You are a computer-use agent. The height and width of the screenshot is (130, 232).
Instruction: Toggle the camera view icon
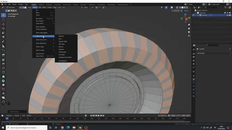(x=189, y=32)
